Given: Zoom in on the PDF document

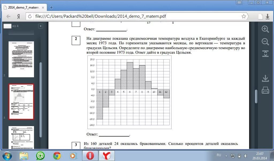Looking at the screenshot, I should point(265,29).
